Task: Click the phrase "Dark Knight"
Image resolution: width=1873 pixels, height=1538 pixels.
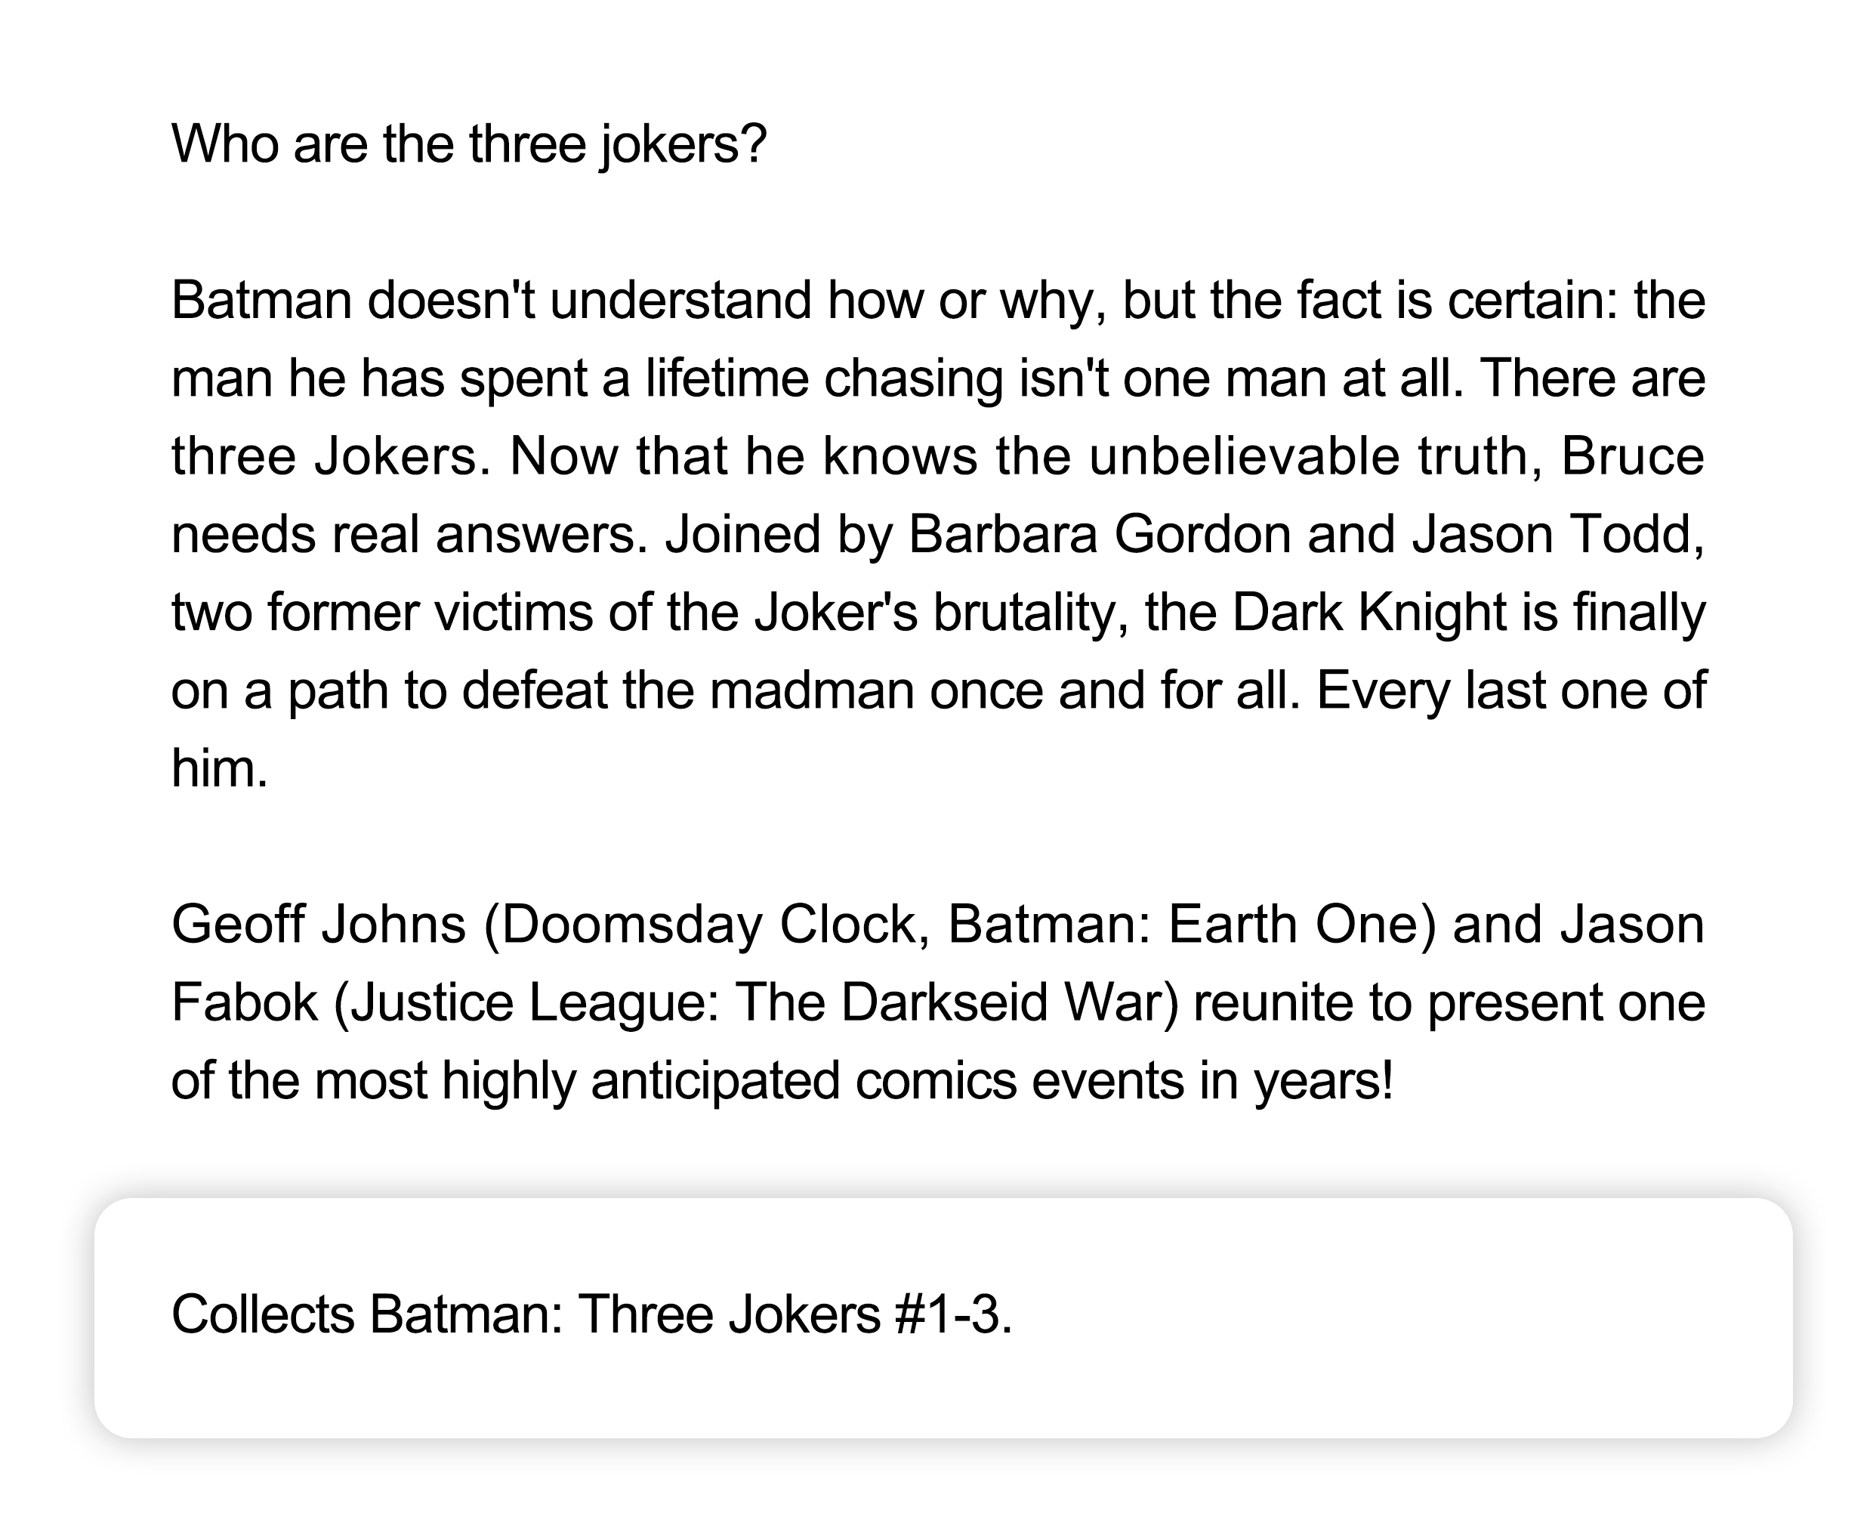Action: pos(1369,612)
